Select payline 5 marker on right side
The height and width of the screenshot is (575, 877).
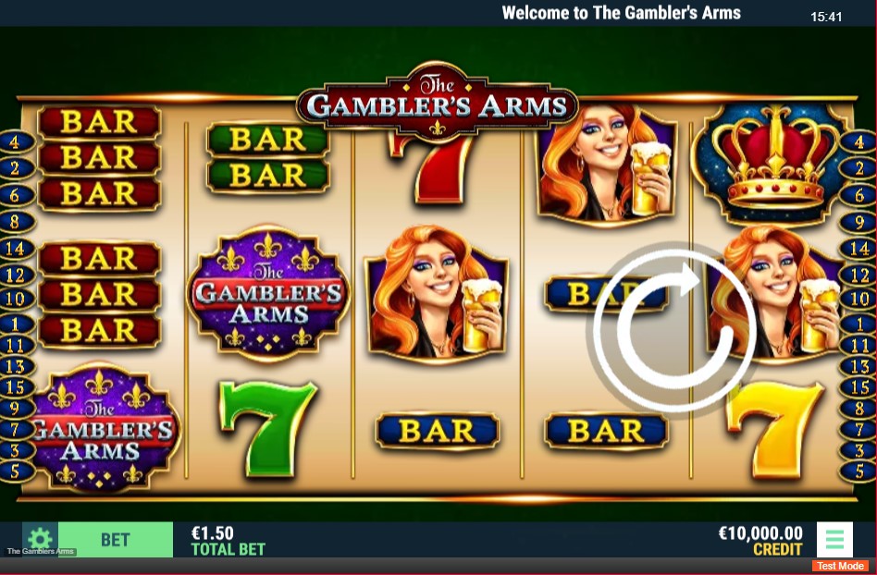point(859,471)
